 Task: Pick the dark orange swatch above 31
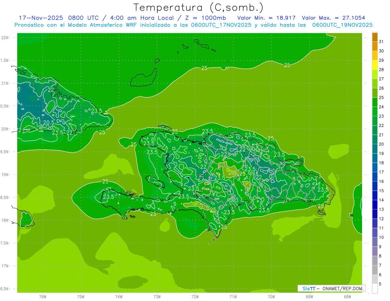pyautogui.click(x=375, y=37)
